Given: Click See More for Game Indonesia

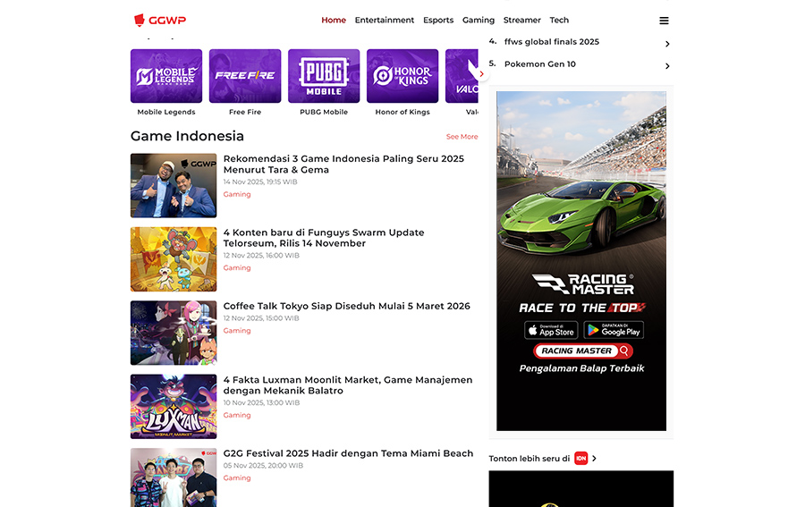Looking at the screenshot, I should click(462, 137).
